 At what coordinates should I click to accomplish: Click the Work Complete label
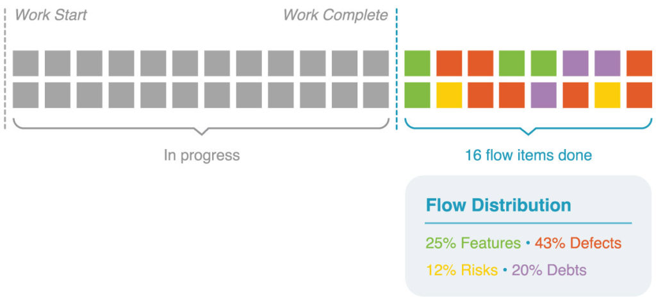click(336, 15)
